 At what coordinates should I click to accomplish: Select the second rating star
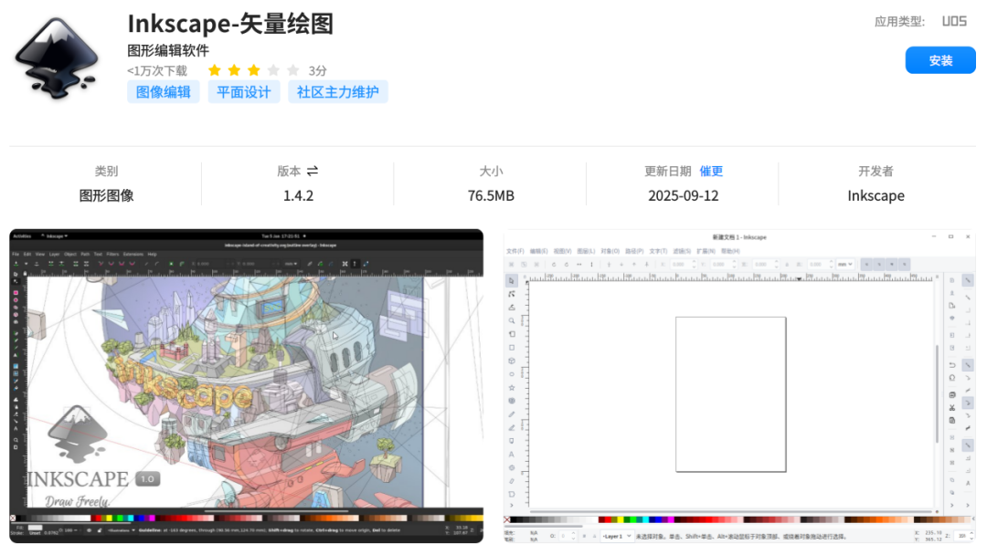[x=234, y=70]
